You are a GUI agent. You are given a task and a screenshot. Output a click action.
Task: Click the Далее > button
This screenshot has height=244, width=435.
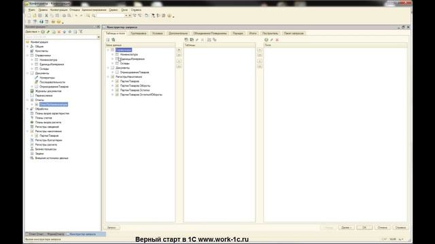(x=347, y=228)
